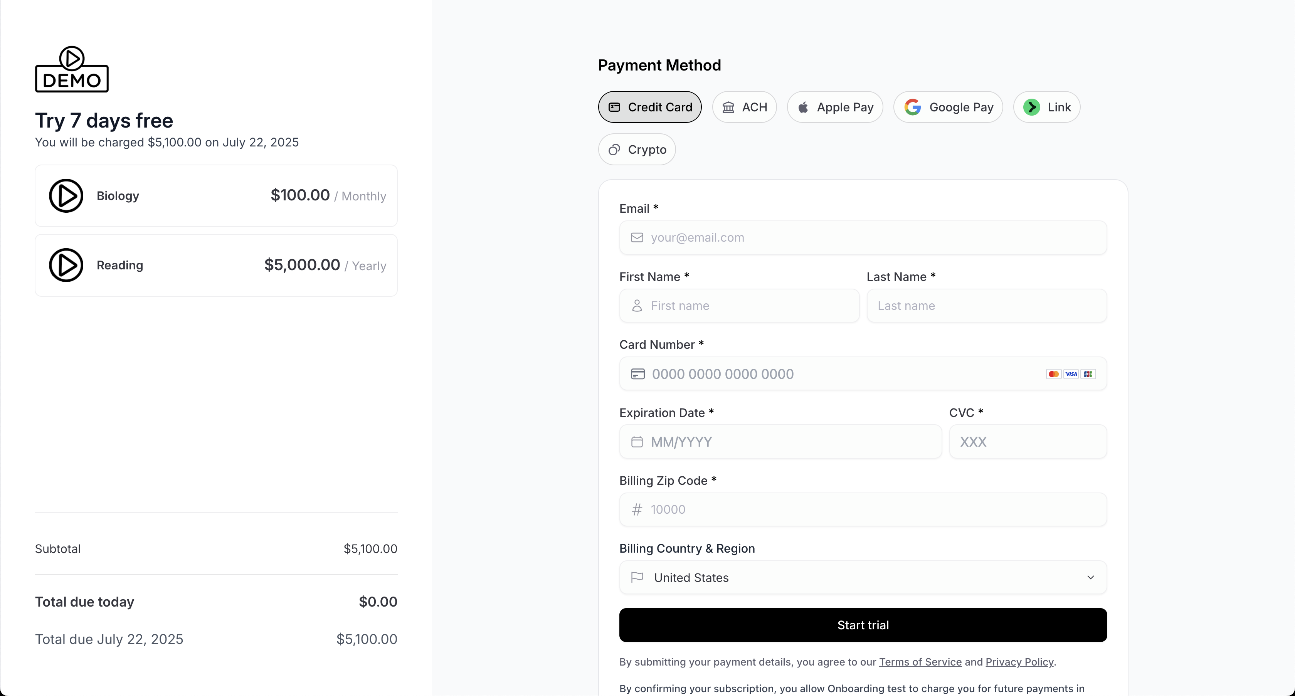Open the Billing Country dropdown
Viewport: 1295px width, 696px height.
863,577
